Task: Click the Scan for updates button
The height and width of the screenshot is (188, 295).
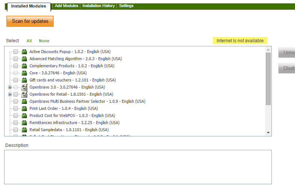Action: point(30,21)
